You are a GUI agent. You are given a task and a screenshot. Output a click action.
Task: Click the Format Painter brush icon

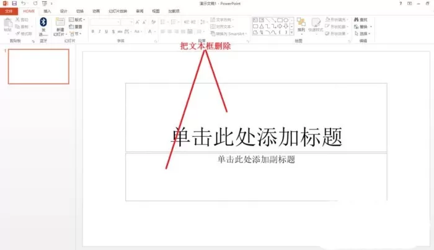point(17,33)
